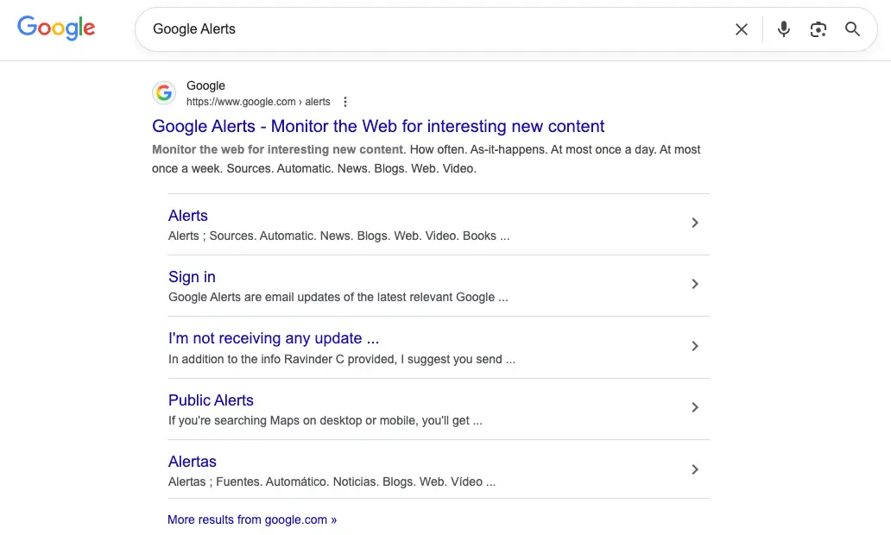Expand chevron on Alertas row
This screenshot has height=535, width=891.
695,469
